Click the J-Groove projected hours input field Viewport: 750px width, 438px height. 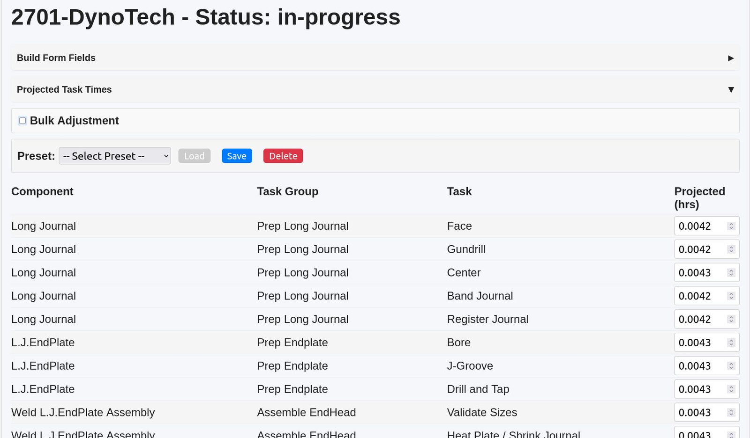(x=698, y=365)
